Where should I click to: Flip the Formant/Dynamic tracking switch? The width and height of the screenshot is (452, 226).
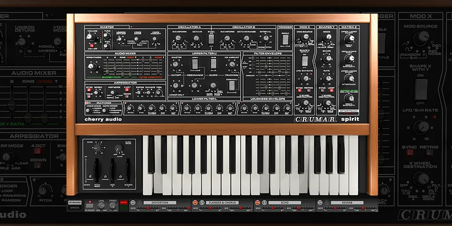232,85
